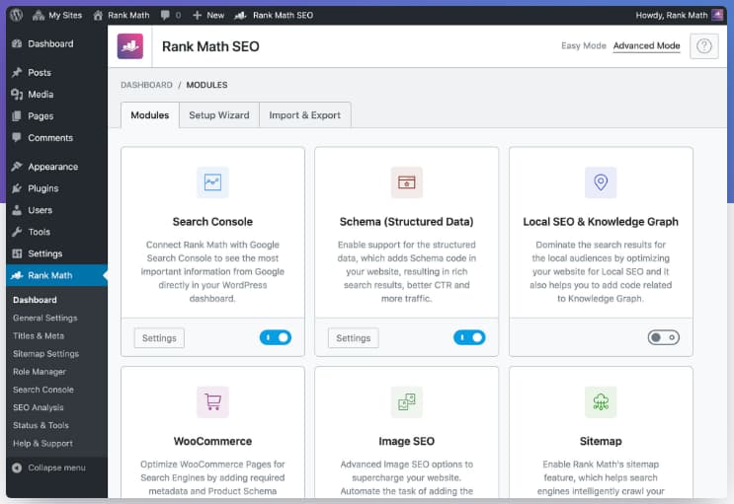
Task: Click the Search Console module chart icon
Action: click(212, 182)
